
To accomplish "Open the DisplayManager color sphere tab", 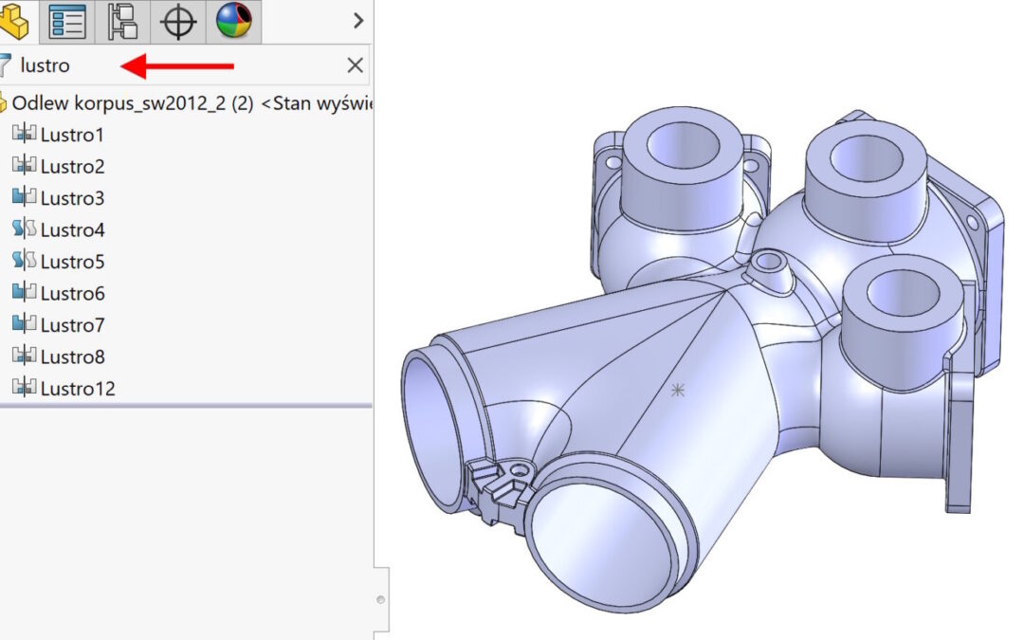I will tap(233, 21).
